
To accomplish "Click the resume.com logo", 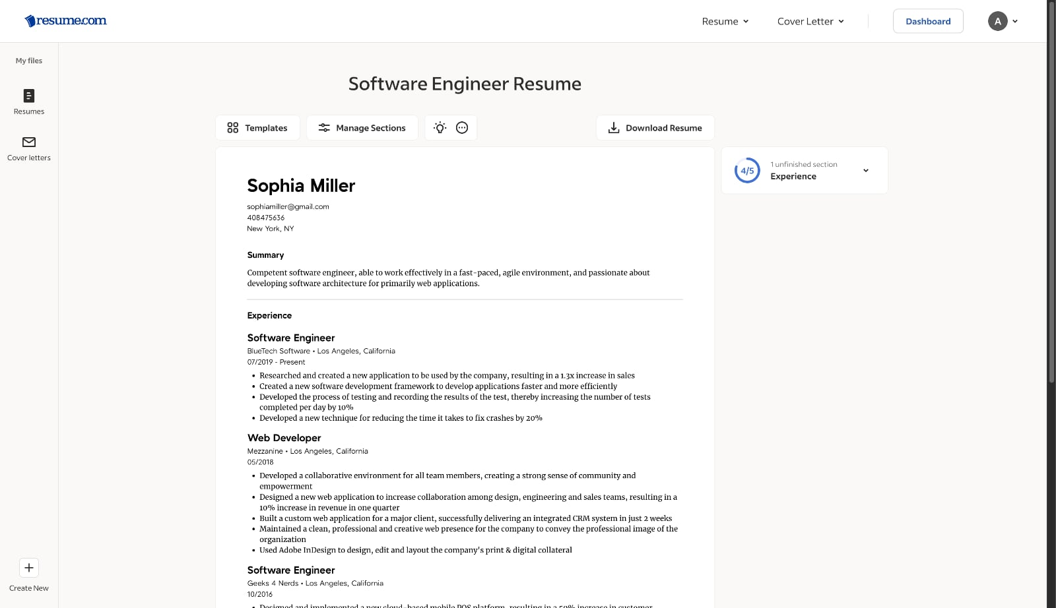I will point(65,21).
